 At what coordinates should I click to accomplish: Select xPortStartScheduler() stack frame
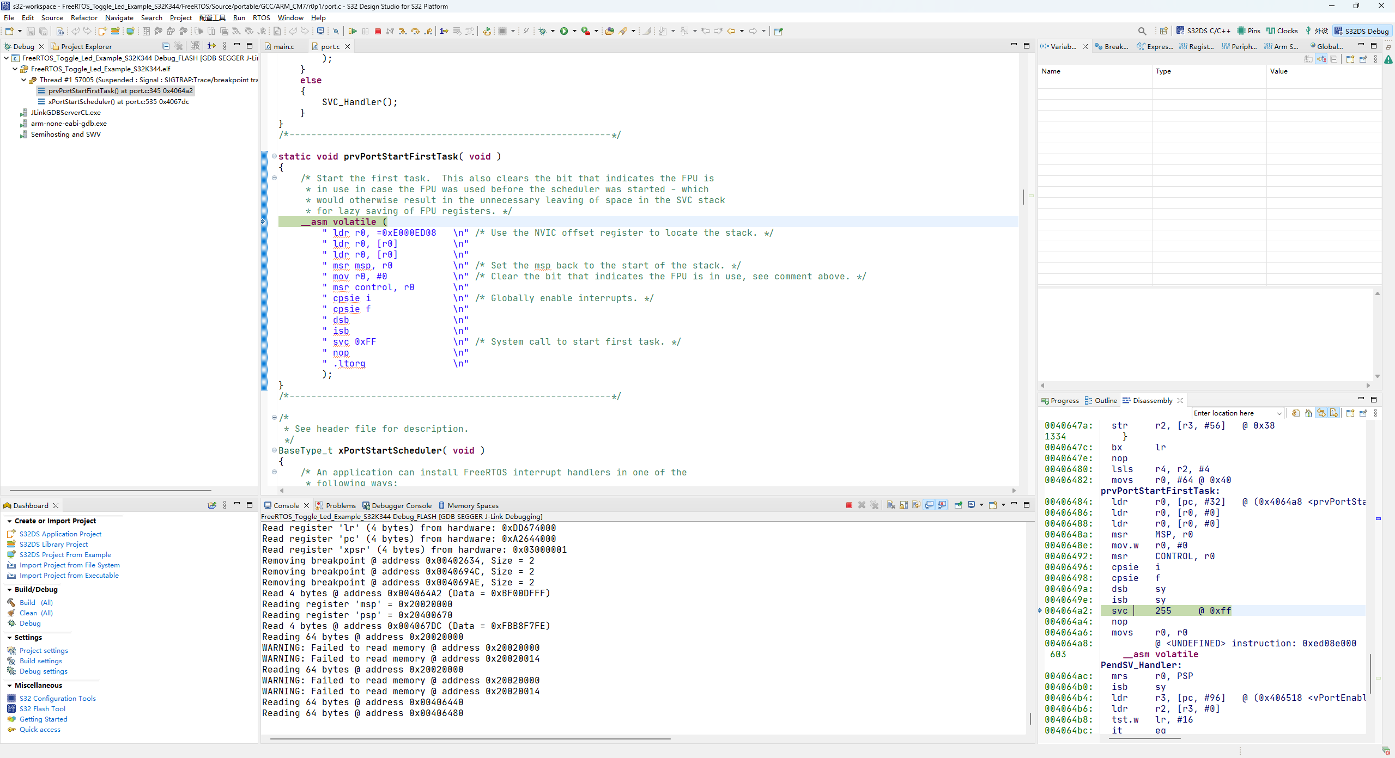coord(118,101)
